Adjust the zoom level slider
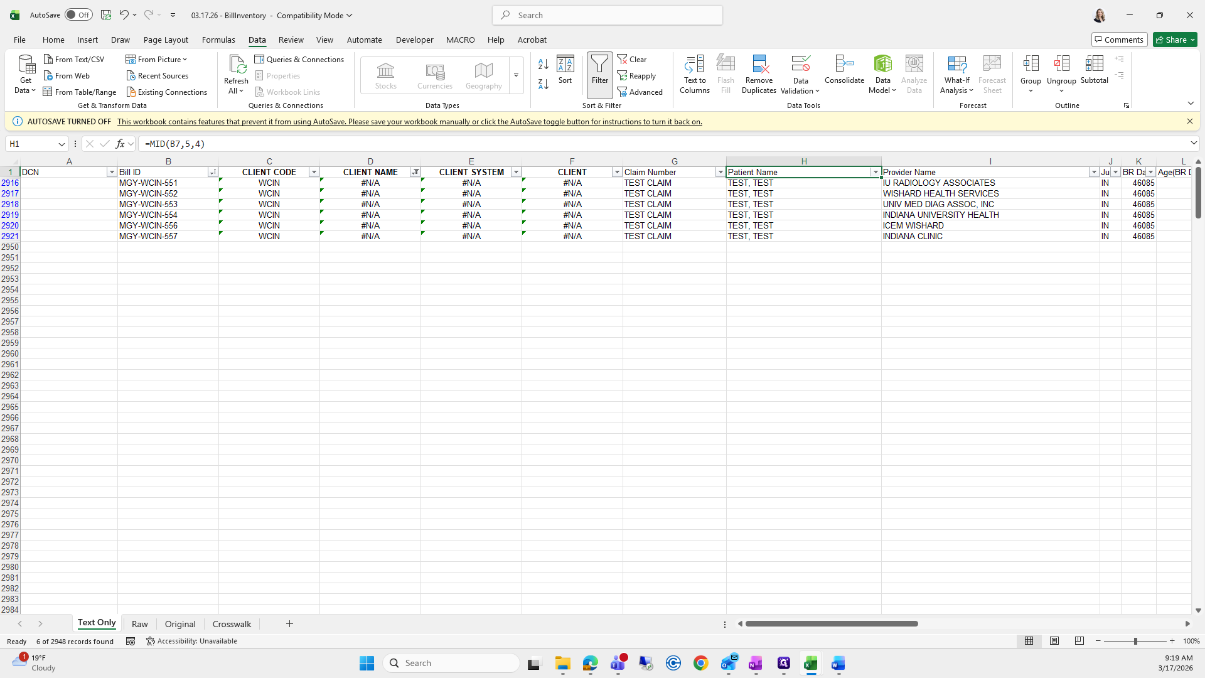 [1135, 641]
